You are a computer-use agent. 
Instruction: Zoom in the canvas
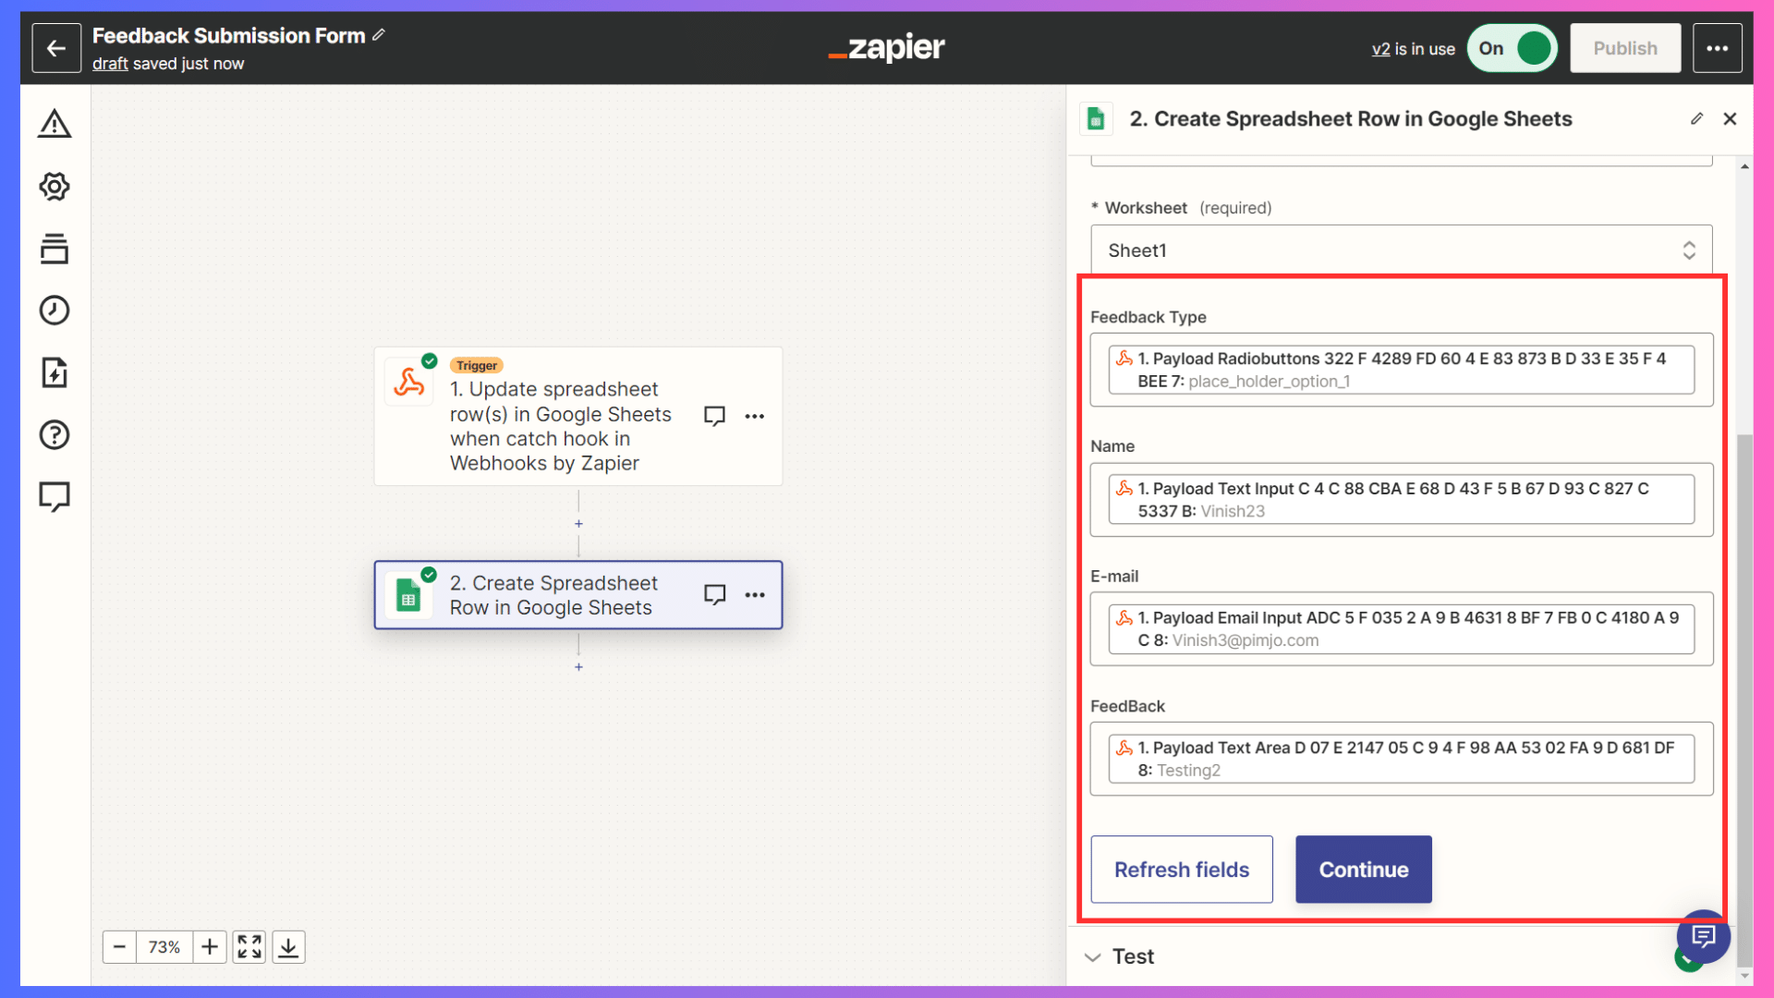point(210,947)
